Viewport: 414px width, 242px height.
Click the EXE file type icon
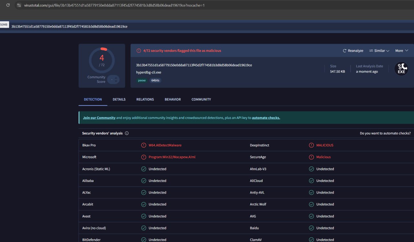click(x=401, y=69)
